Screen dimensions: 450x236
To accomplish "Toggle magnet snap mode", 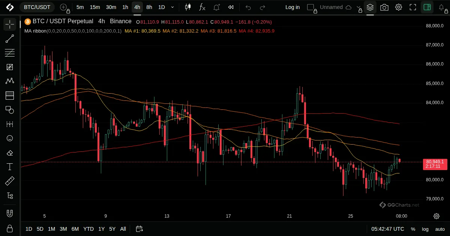I will click(10, 214).
